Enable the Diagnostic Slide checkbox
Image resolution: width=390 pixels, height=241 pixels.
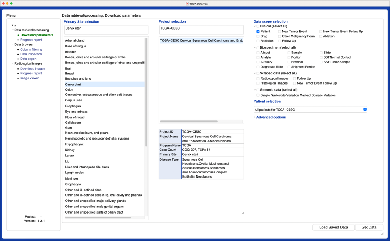[258, 66]
